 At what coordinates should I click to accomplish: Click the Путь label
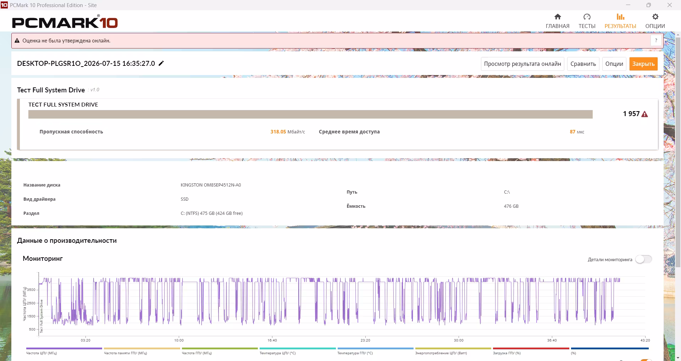[352, 192]
